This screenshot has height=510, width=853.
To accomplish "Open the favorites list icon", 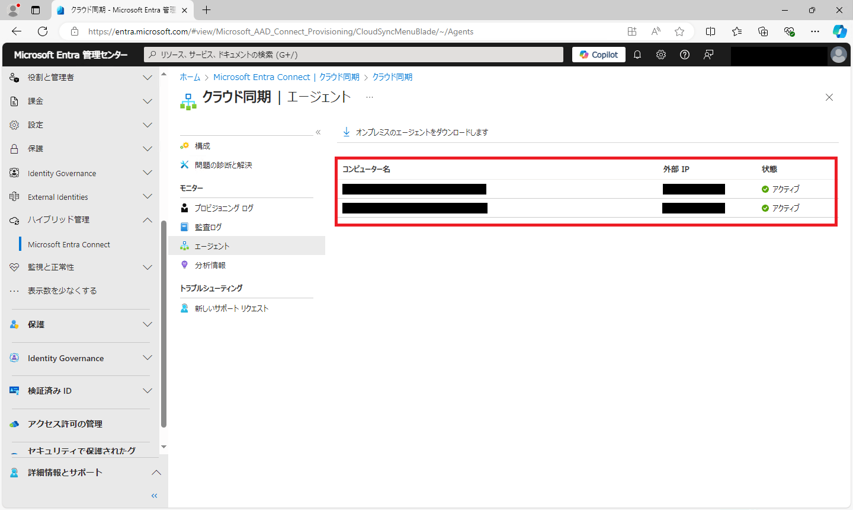I will coord(737,31).
